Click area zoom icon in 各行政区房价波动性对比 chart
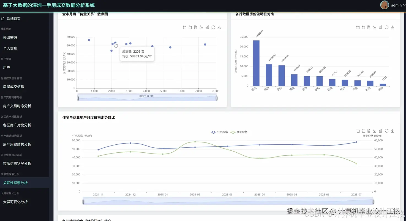Viewport: 406px width, 221px height. [x=358, y=27]
